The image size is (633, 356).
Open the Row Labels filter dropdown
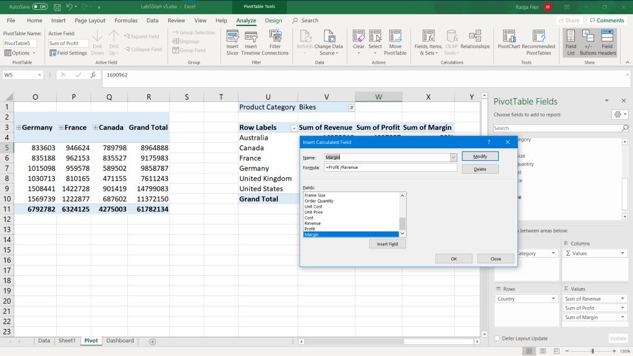coord(293,128)
